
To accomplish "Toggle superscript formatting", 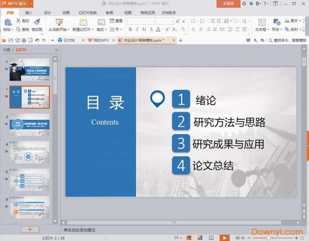I will coord(167,30).
